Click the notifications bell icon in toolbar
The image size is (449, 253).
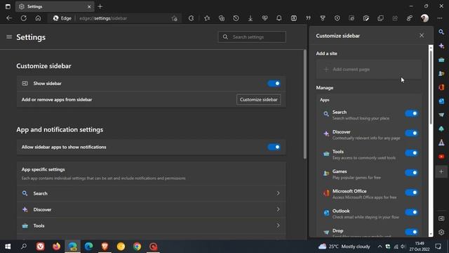pyautogui.click(x=279, y=18)
